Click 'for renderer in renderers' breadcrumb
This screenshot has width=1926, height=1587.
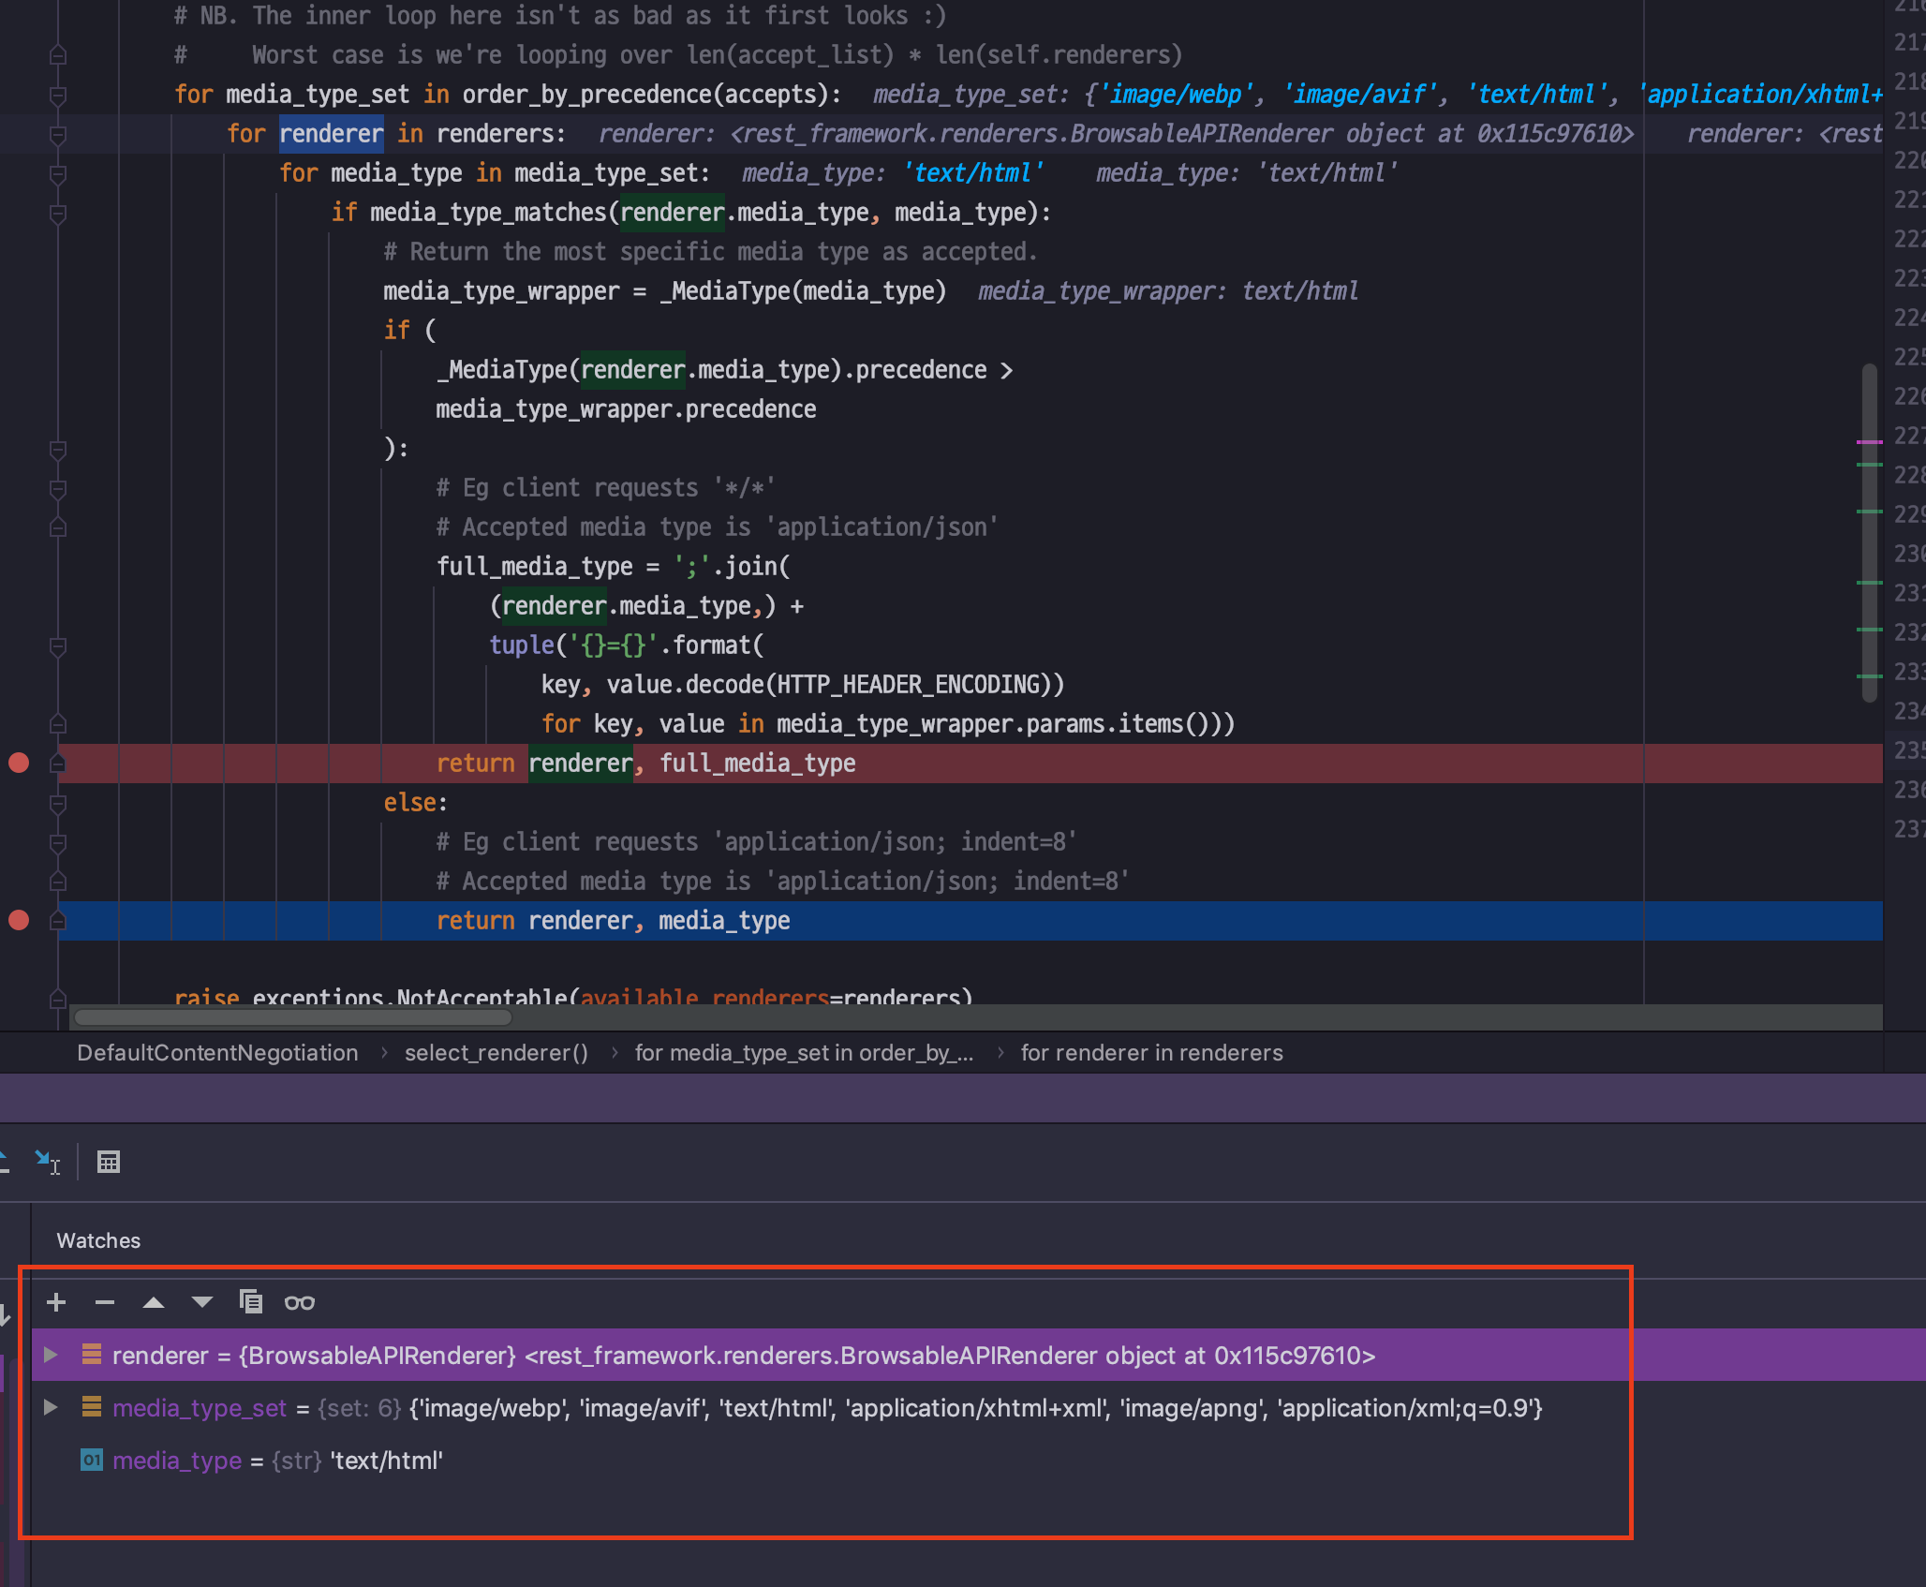1151,1053
